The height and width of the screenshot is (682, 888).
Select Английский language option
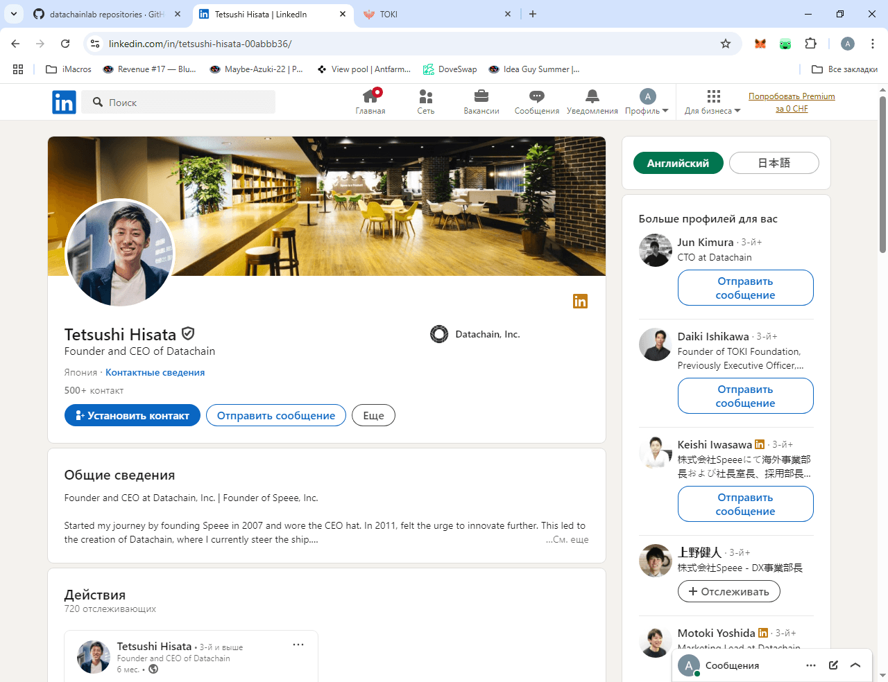coord(678,163)
